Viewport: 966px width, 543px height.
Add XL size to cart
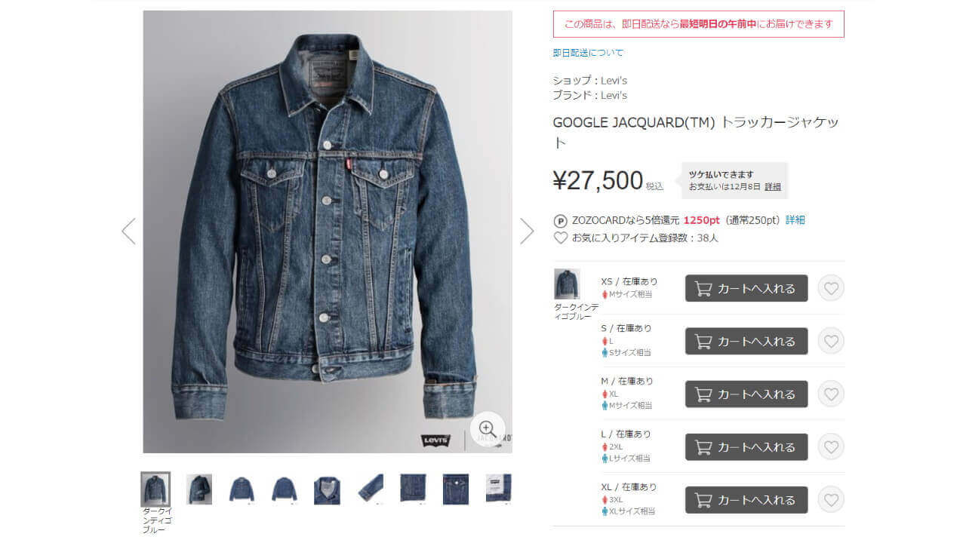tap(746, 499)
